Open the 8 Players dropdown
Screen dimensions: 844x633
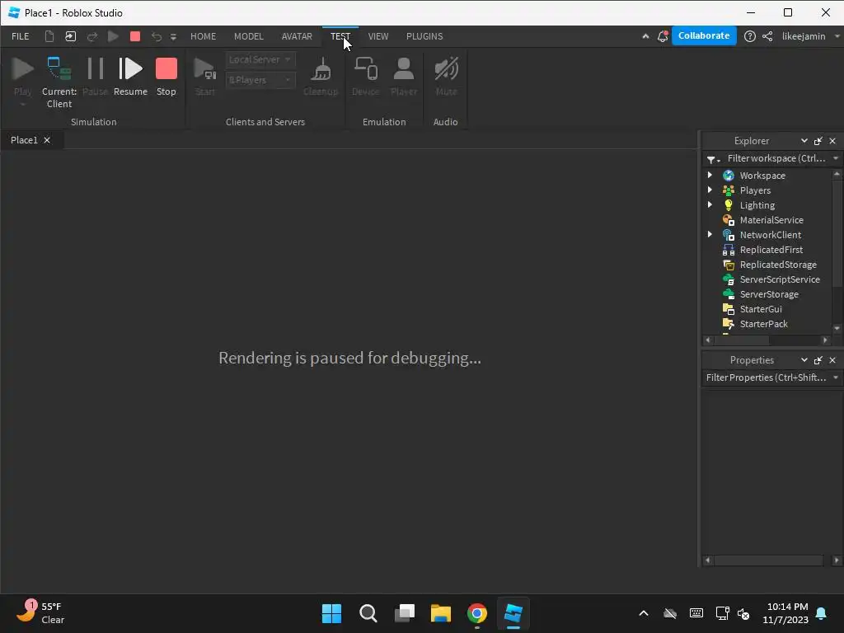click(x=260, y=80)
